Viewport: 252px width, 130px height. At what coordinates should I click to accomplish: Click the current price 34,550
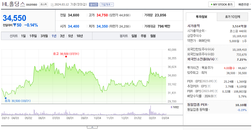(x=15, y=18)
